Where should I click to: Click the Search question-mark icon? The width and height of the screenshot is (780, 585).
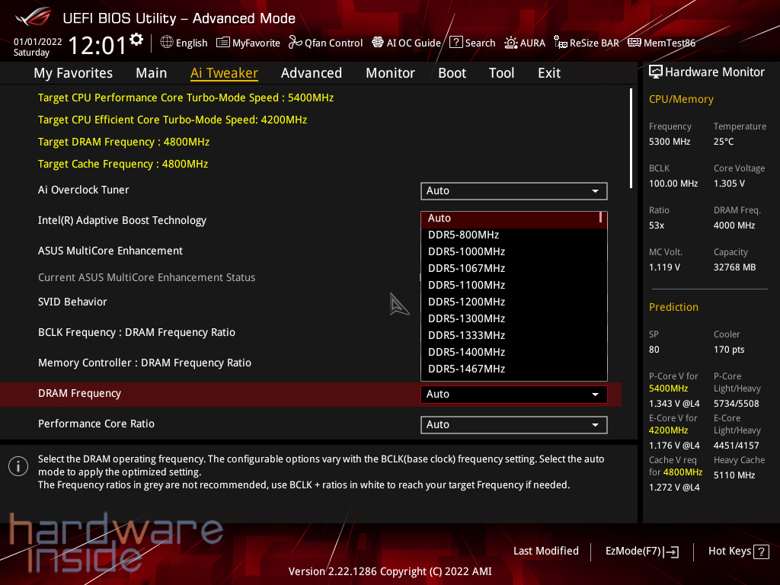tap(456, 43)
